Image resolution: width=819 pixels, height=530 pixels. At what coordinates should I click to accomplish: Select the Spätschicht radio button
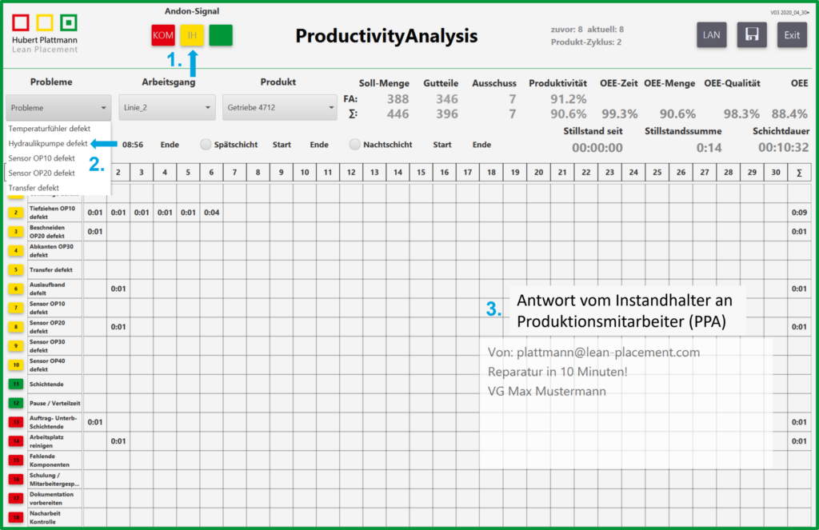pyautogui.click(x=206, y=145)
